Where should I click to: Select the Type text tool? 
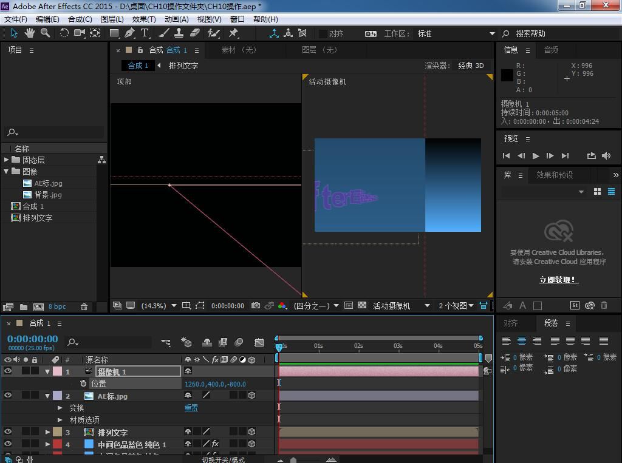pos(145,33)
